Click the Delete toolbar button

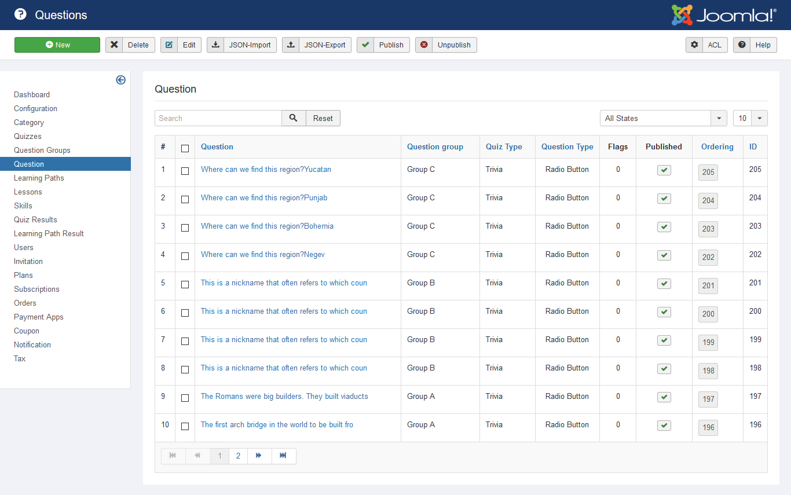coord(130,45)
